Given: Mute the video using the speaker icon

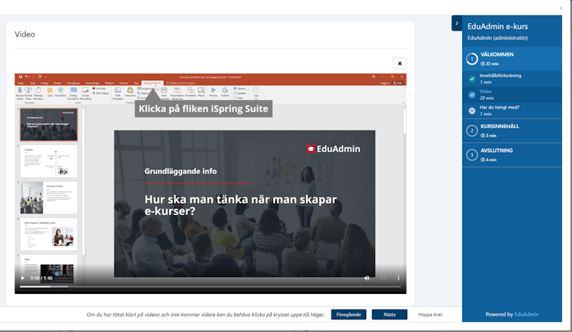Looking at the screenshot, I should 367,278.
